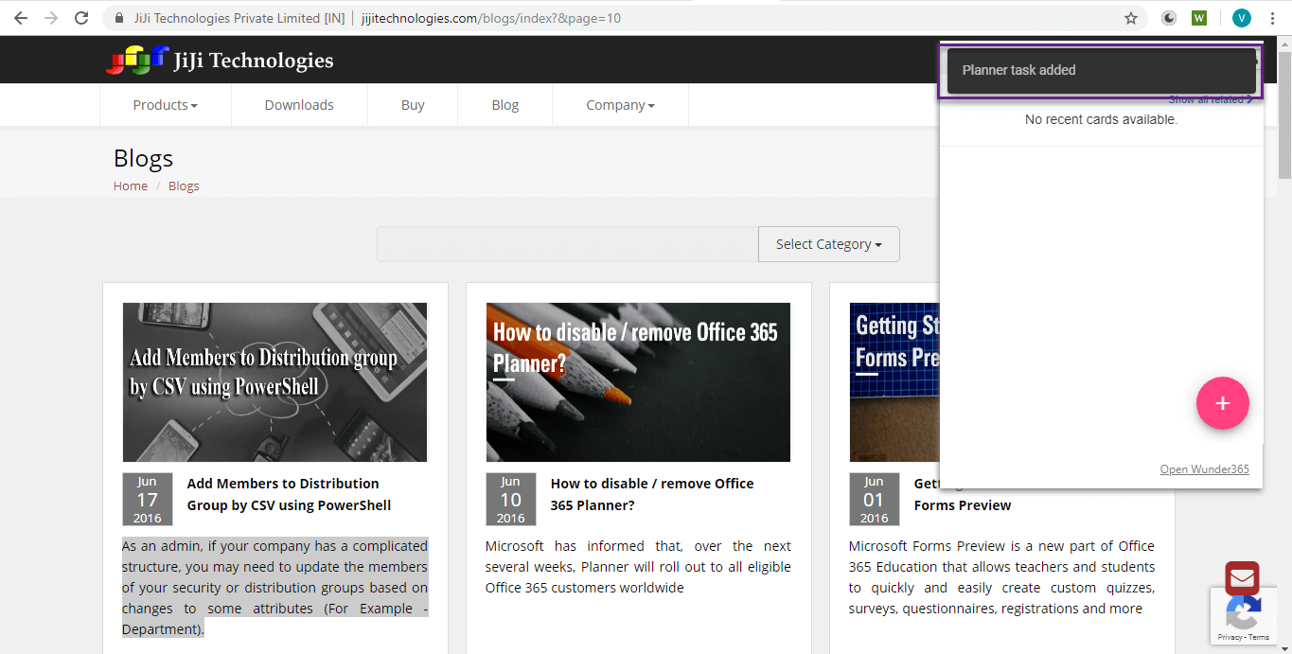Expand the Products dropdown menu
Viewport: 1292px width, 654px height.
165,105
